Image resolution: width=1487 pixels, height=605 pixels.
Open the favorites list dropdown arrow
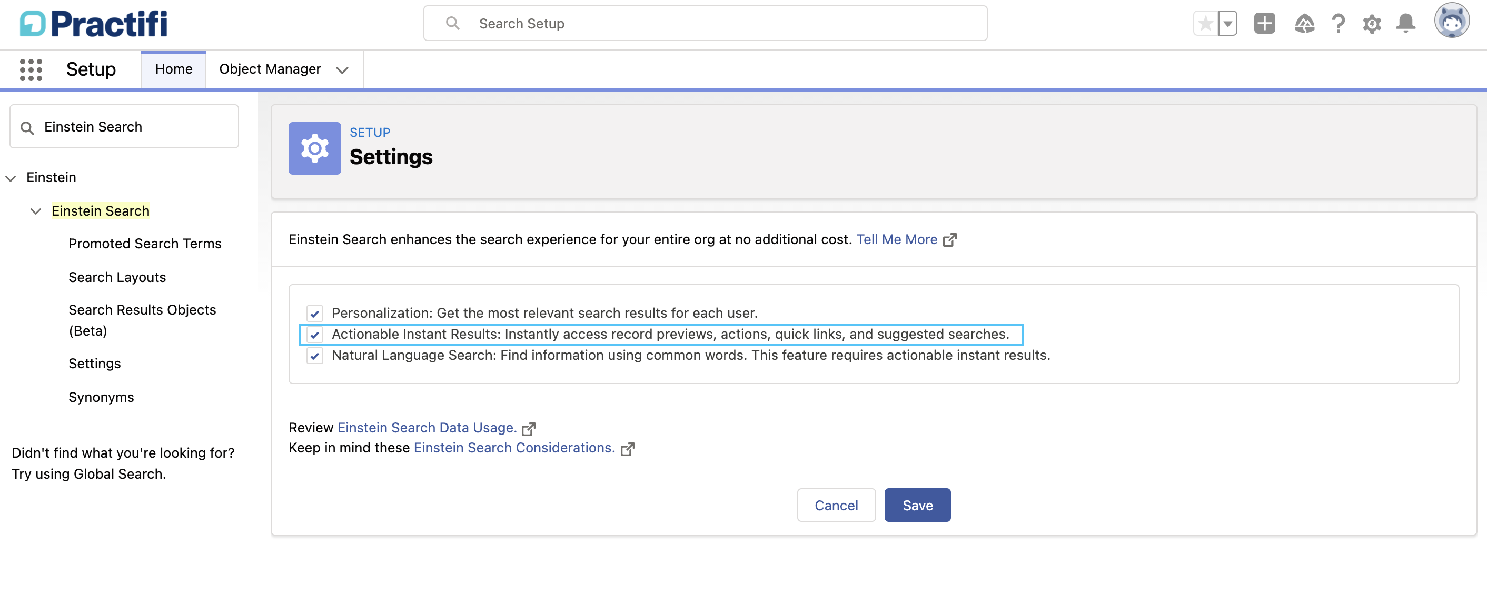point(1227,24)
